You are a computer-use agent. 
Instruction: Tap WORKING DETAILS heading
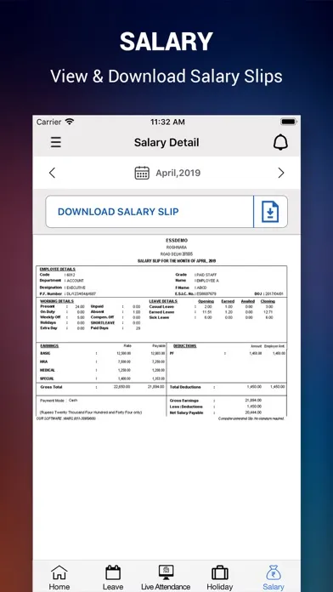coord(57,301)
